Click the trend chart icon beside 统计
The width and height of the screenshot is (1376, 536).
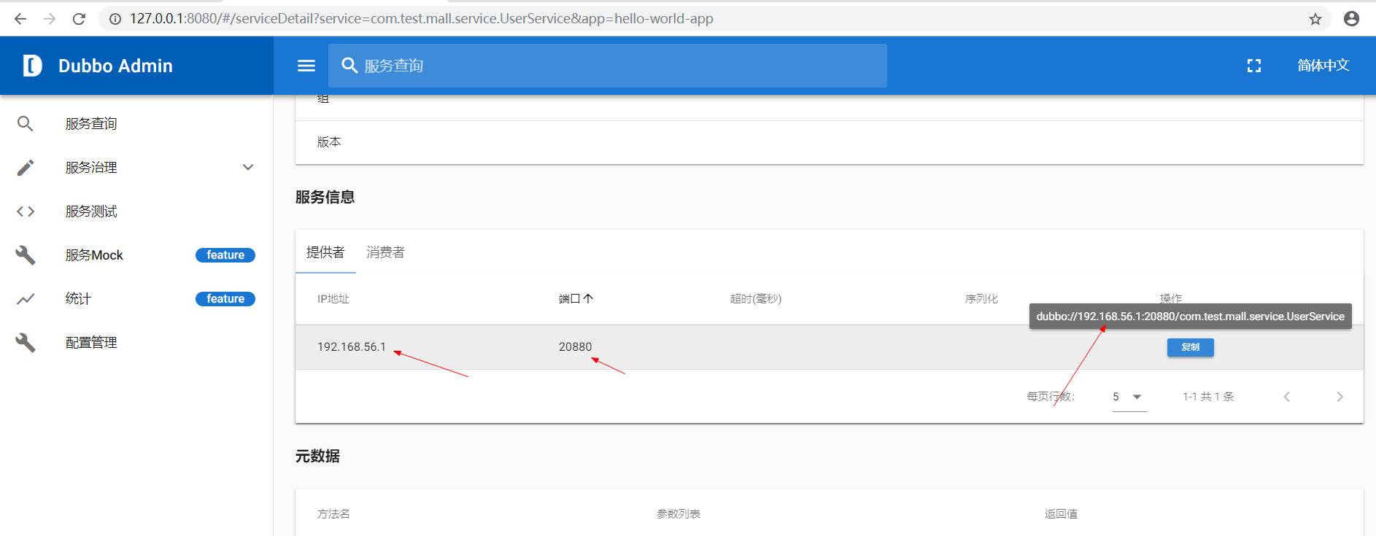point(26,299)
